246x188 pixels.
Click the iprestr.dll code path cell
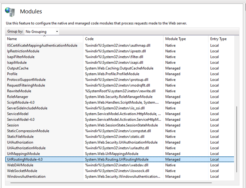click(x=115, y=51)
